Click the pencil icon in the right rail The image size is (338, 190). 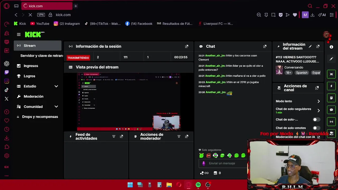(331, 59)
